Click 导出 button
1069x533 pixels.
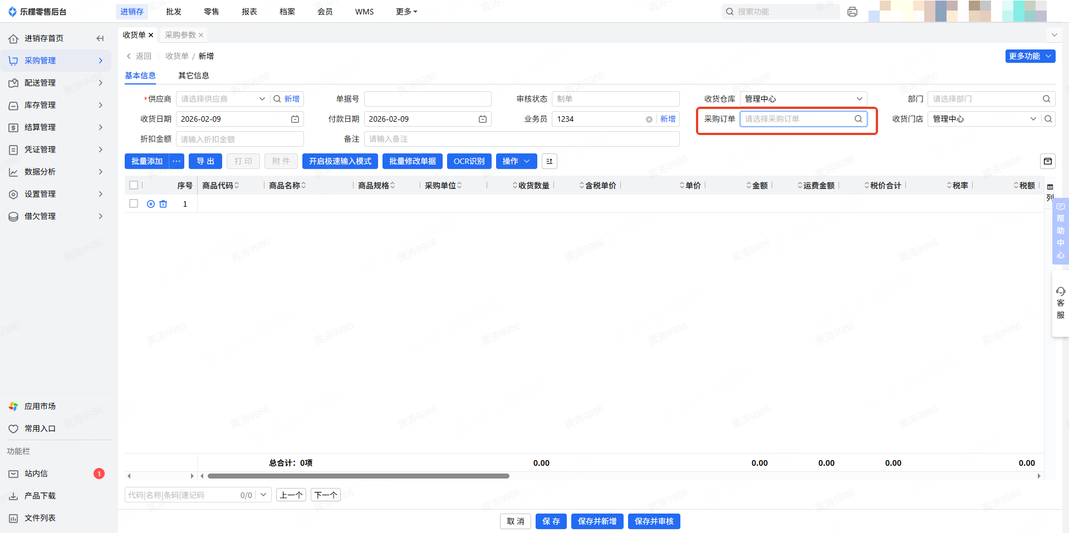point(205,161)
